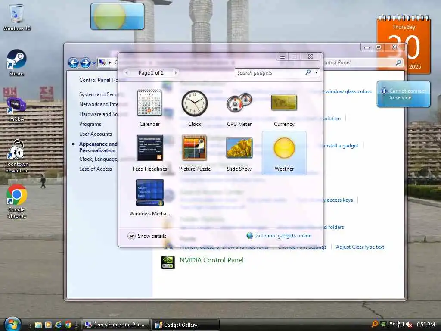Select the Feed Headlines gadget
441x331 pixels.
149,153
